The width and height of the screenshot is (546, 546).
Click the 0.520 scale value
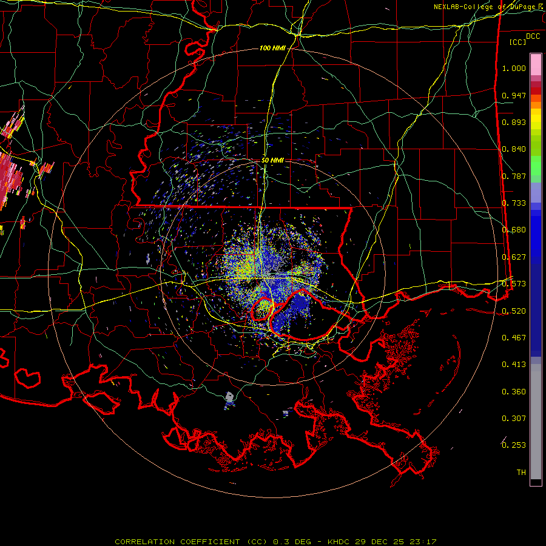coord(514,311)
